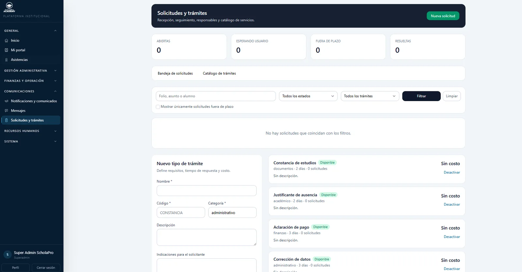Click the Asistencias icon
The width and height of the screenshot is (522, 272).
pos(6,60)
